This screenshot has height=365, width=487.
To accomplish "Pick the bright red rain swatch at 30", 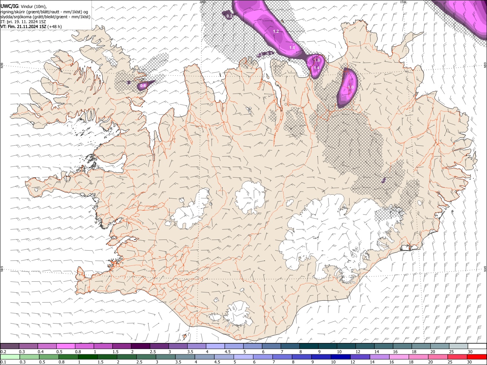I will [x=476, y=357].
